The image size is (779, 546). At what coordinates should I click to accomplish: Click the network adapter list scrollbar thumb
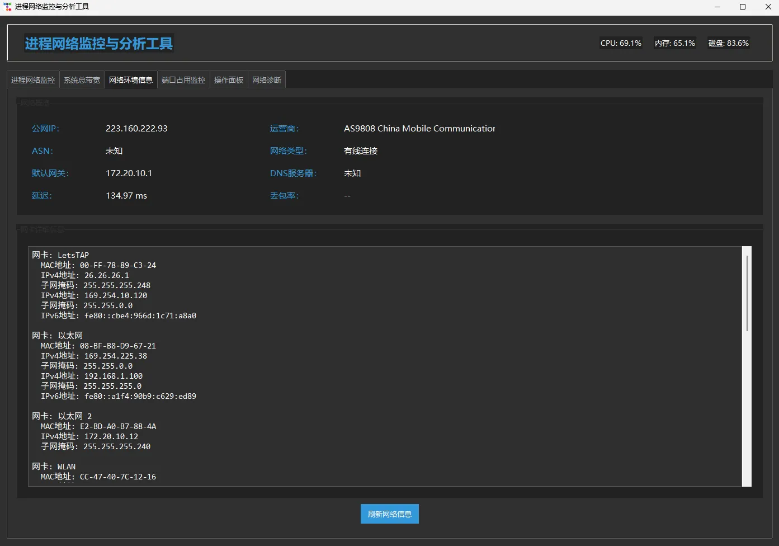pyautogui.click(x=747, y=293)
